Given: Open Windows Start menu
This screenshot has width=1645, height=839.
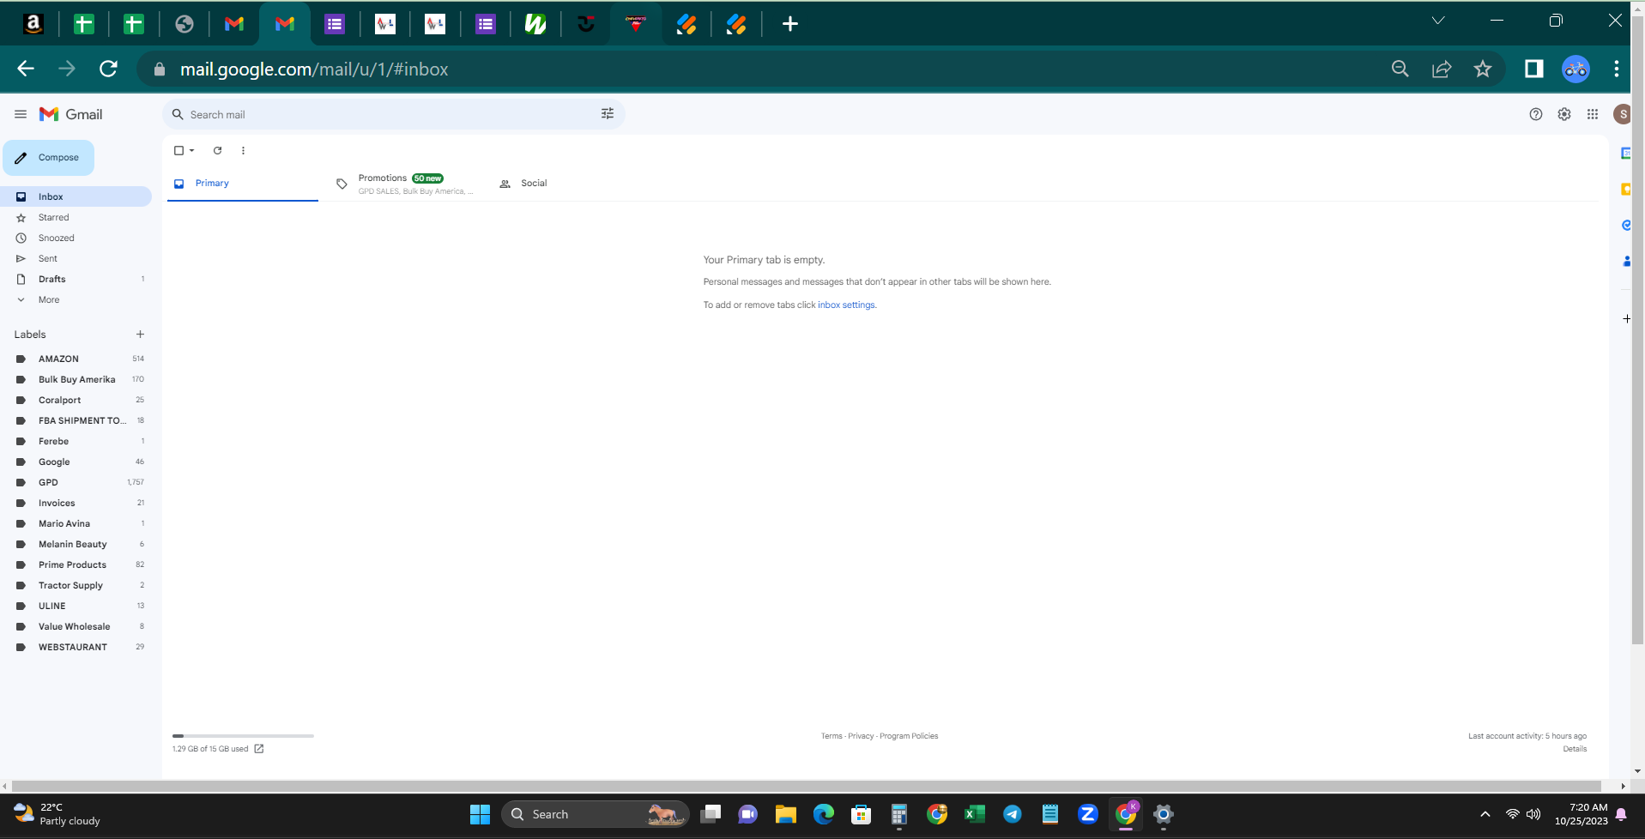Looking at the screenshot, I should point(480,814).
